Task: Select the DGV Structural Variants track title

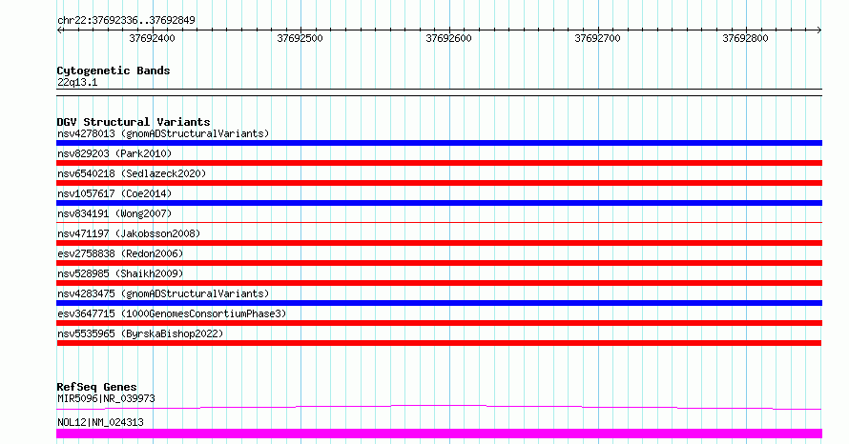Action: pyautogui.click(x=134, y=122)
